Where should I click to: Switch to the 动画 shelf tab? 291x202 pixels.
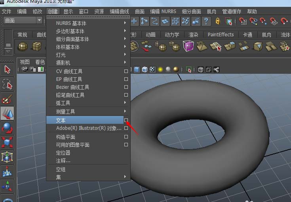(150, 35)
